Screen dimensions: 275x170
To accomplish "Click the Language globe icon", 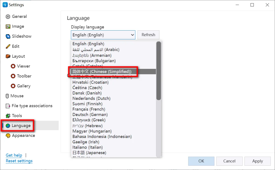I will (x=8, y=126).
